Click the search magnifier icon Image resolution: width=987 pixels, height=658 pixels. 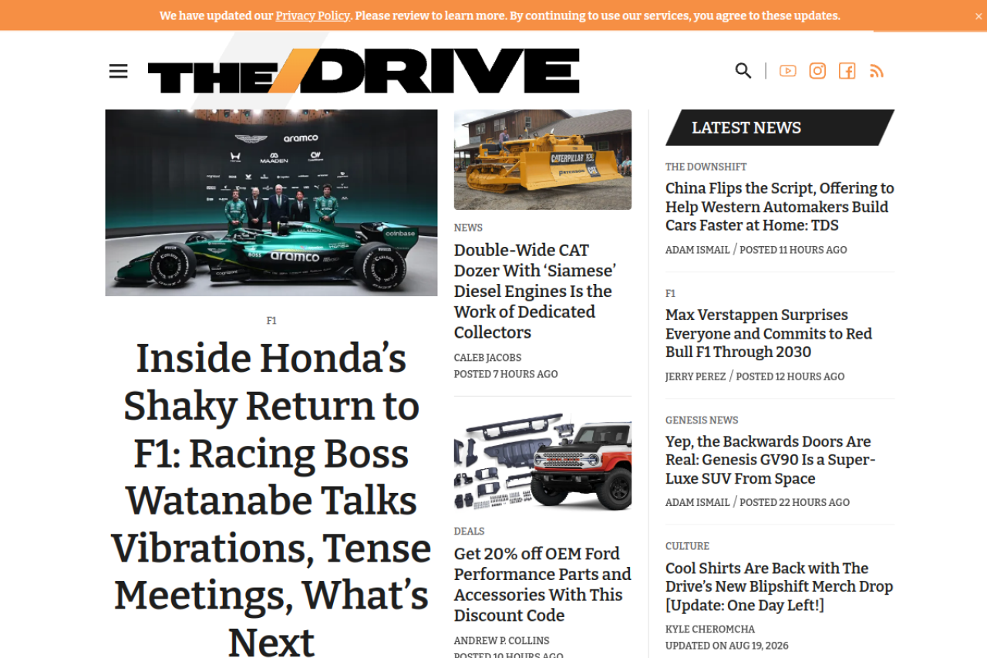[x=743, y=71]
